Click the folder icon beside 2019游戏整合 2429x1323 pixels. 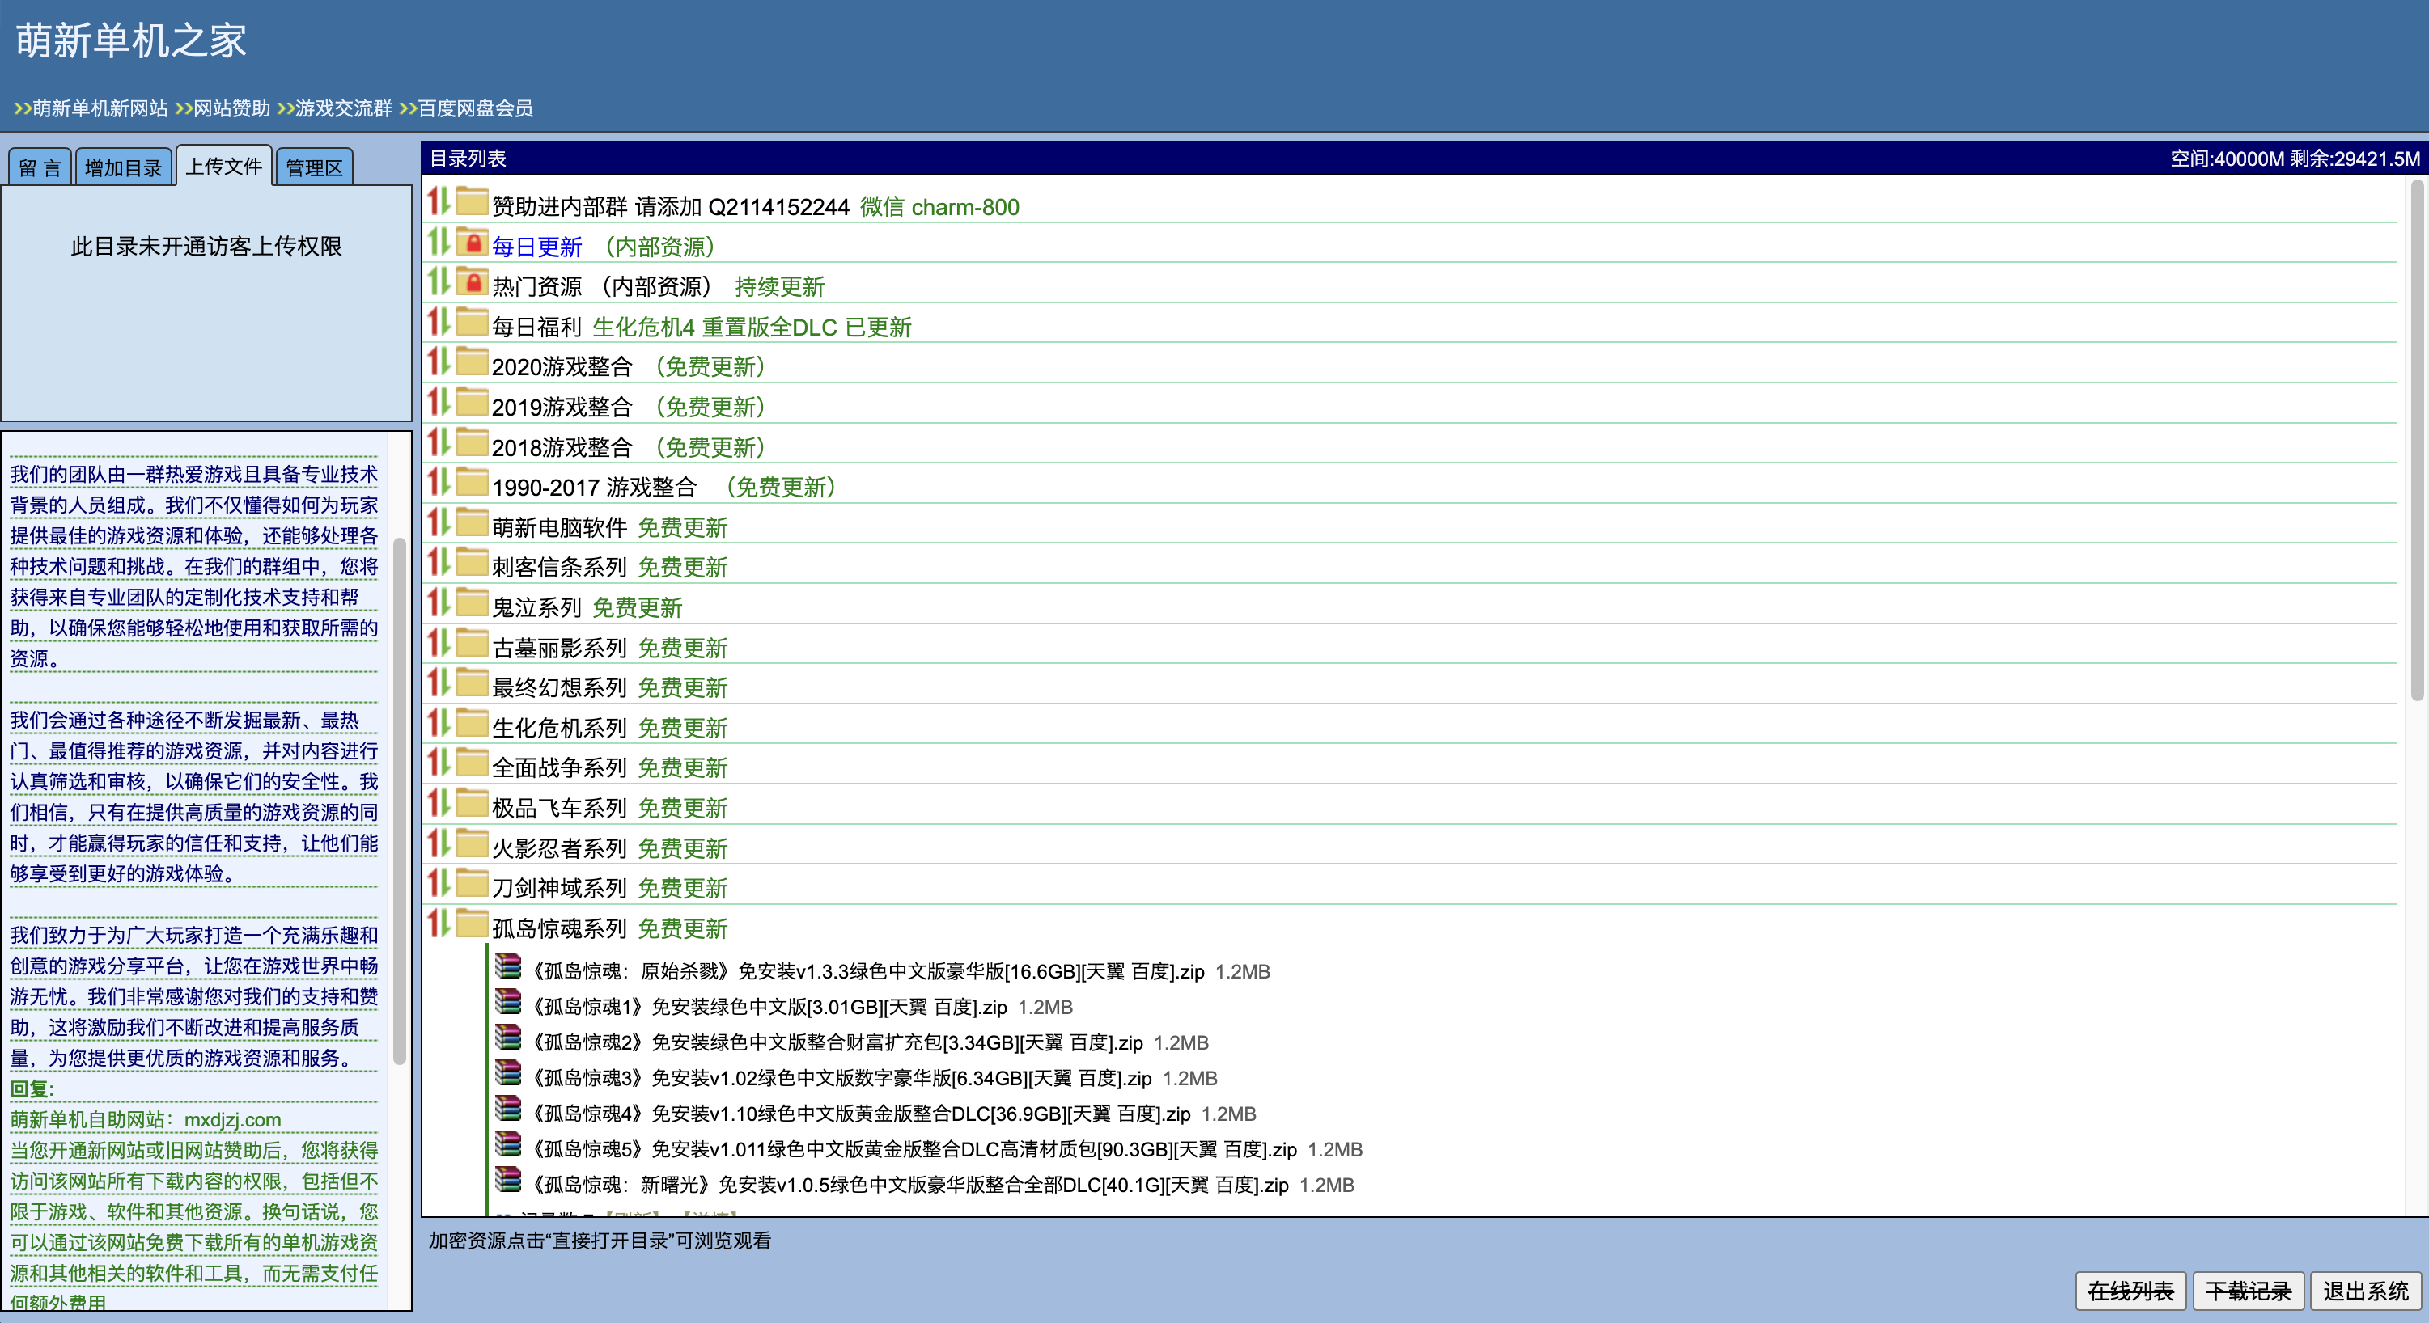pos(472,404)
